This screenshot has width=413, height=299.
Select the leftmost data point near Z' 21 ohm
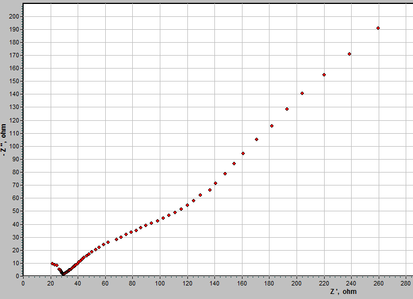(x=52, y=264)
